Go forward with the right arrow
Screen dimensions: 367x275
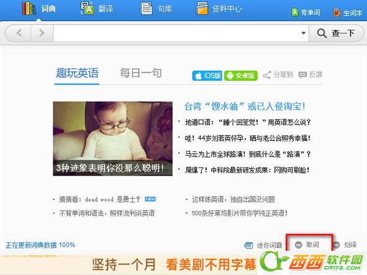pos(42,33)
